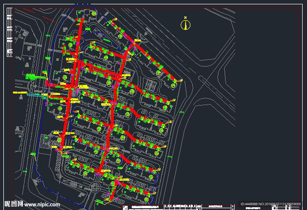307x210 pixels.
Task: Select the top end of the main red trunk pipeline
Action: 80,20
